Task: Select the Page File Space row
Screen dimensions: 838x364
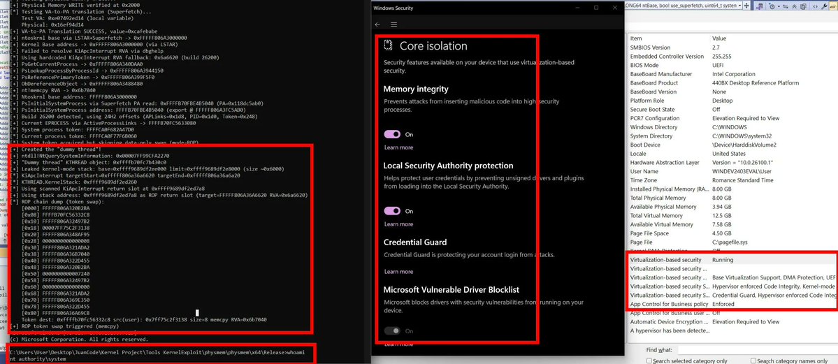Action: coord(733,233)
